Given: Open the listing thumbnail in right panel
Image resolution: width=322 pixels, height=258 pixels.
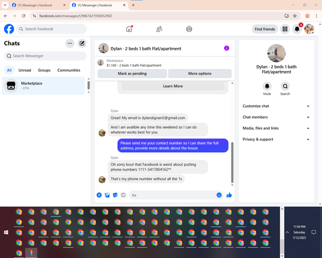Looking at the screenshot, I should coord(276,53).
